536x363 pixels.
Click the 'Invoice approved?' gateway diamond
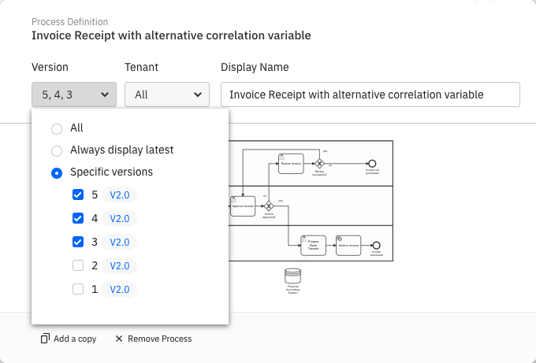click(268, 206)
